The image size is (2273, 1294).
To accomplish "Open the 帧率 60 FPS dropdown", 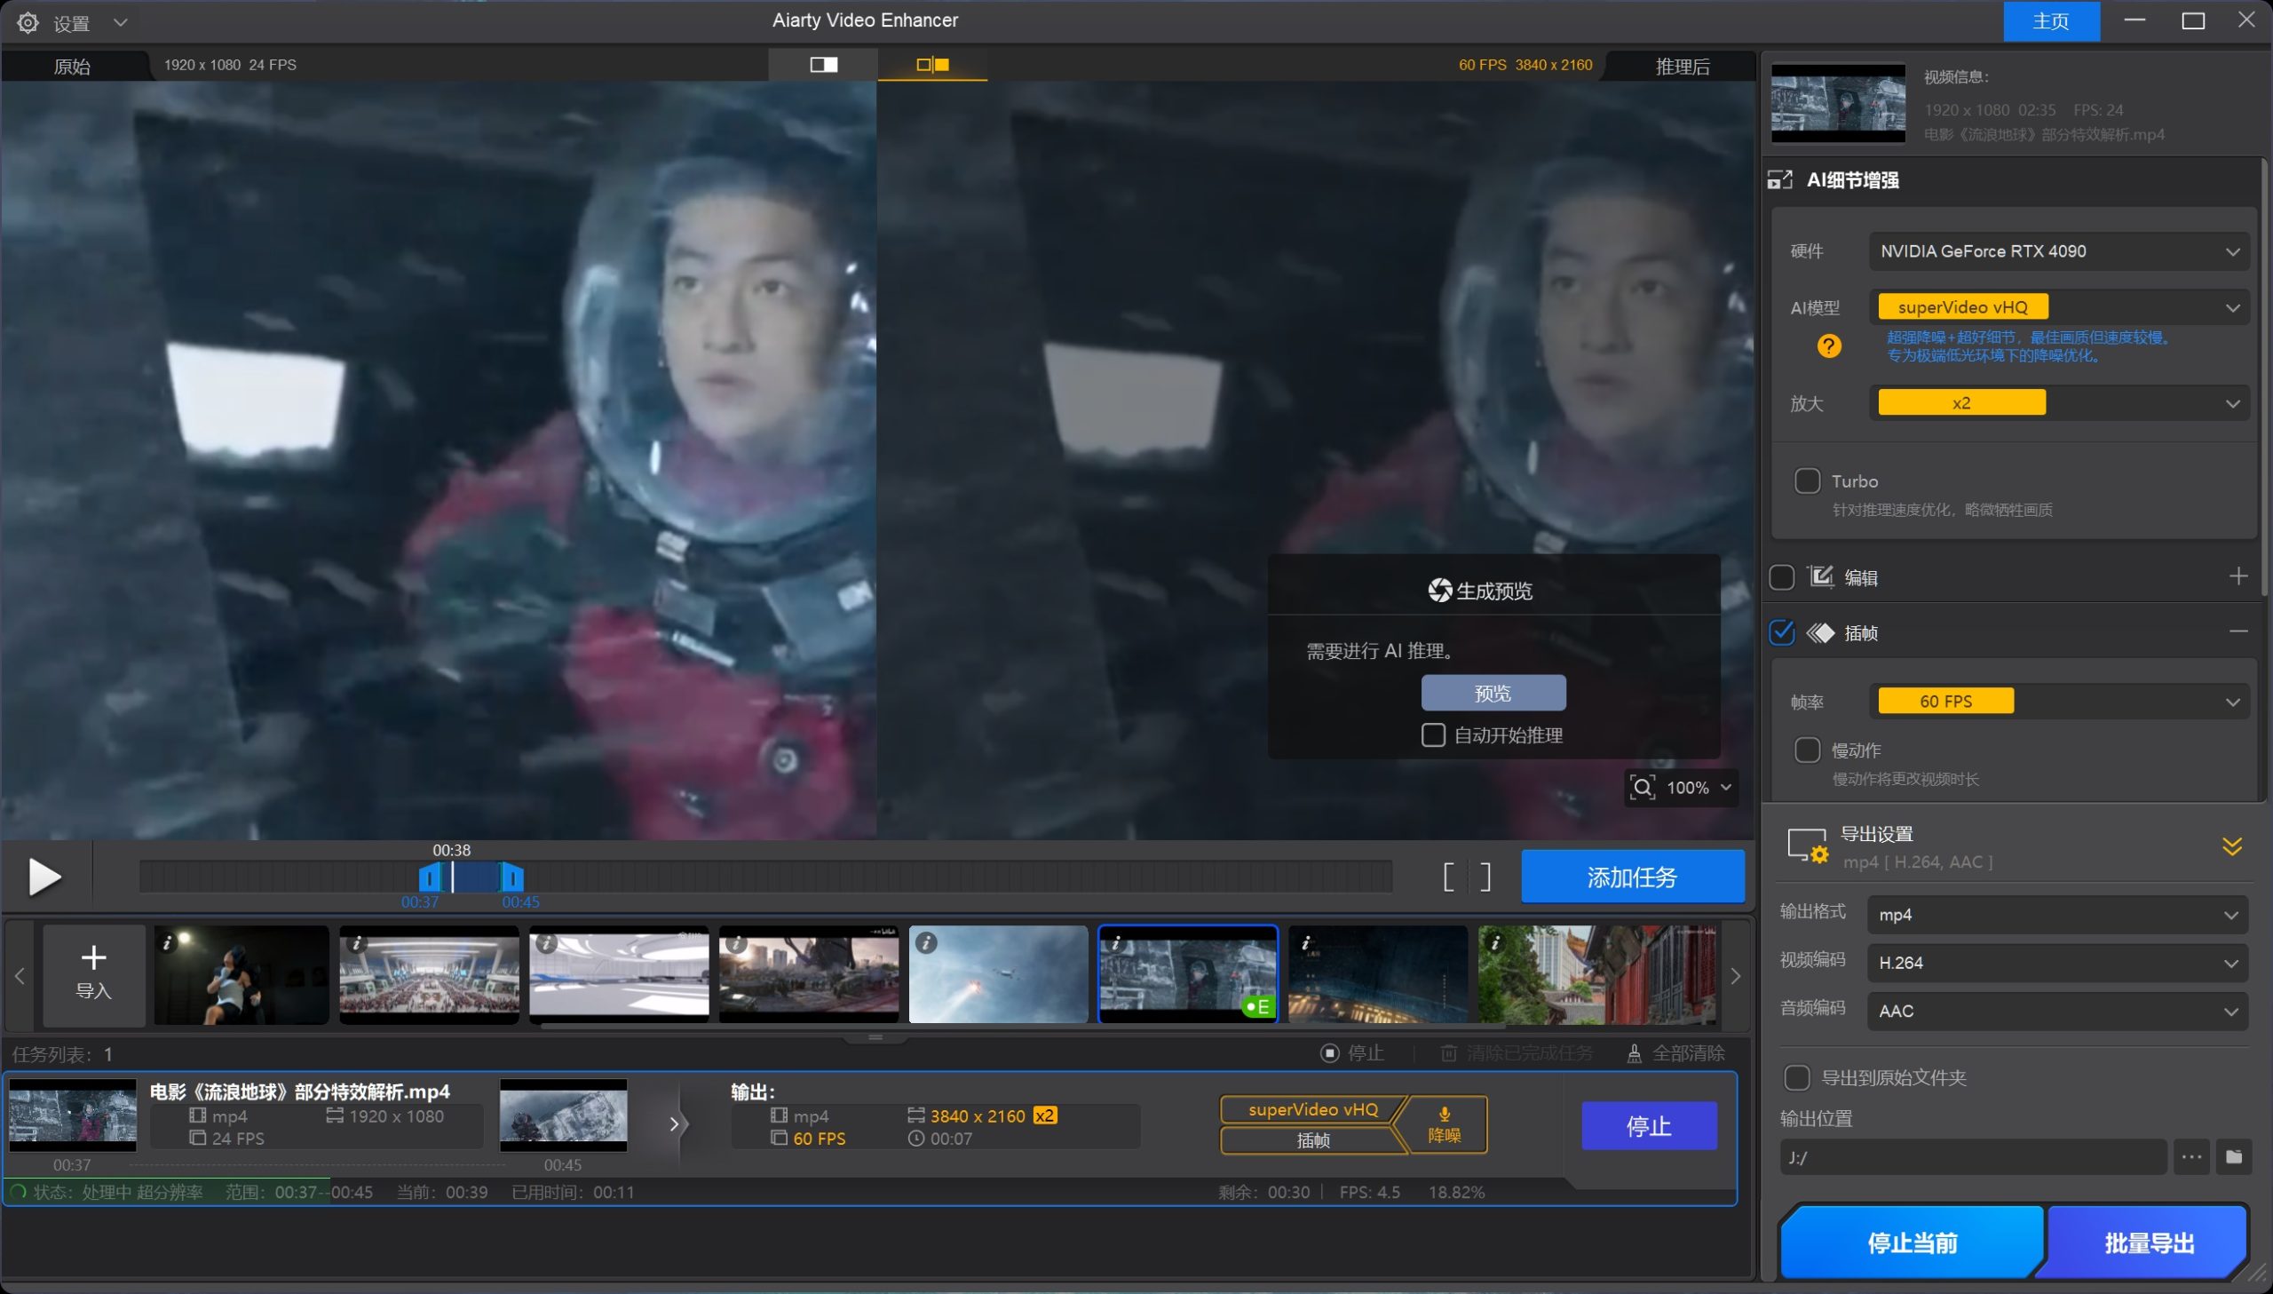I will click(2058, 702).
